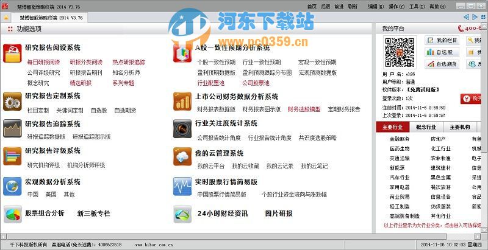This screenshot has height=250, width=488.
Task: Click the blue right arrow tab navigation
Action: coord(475,17)
